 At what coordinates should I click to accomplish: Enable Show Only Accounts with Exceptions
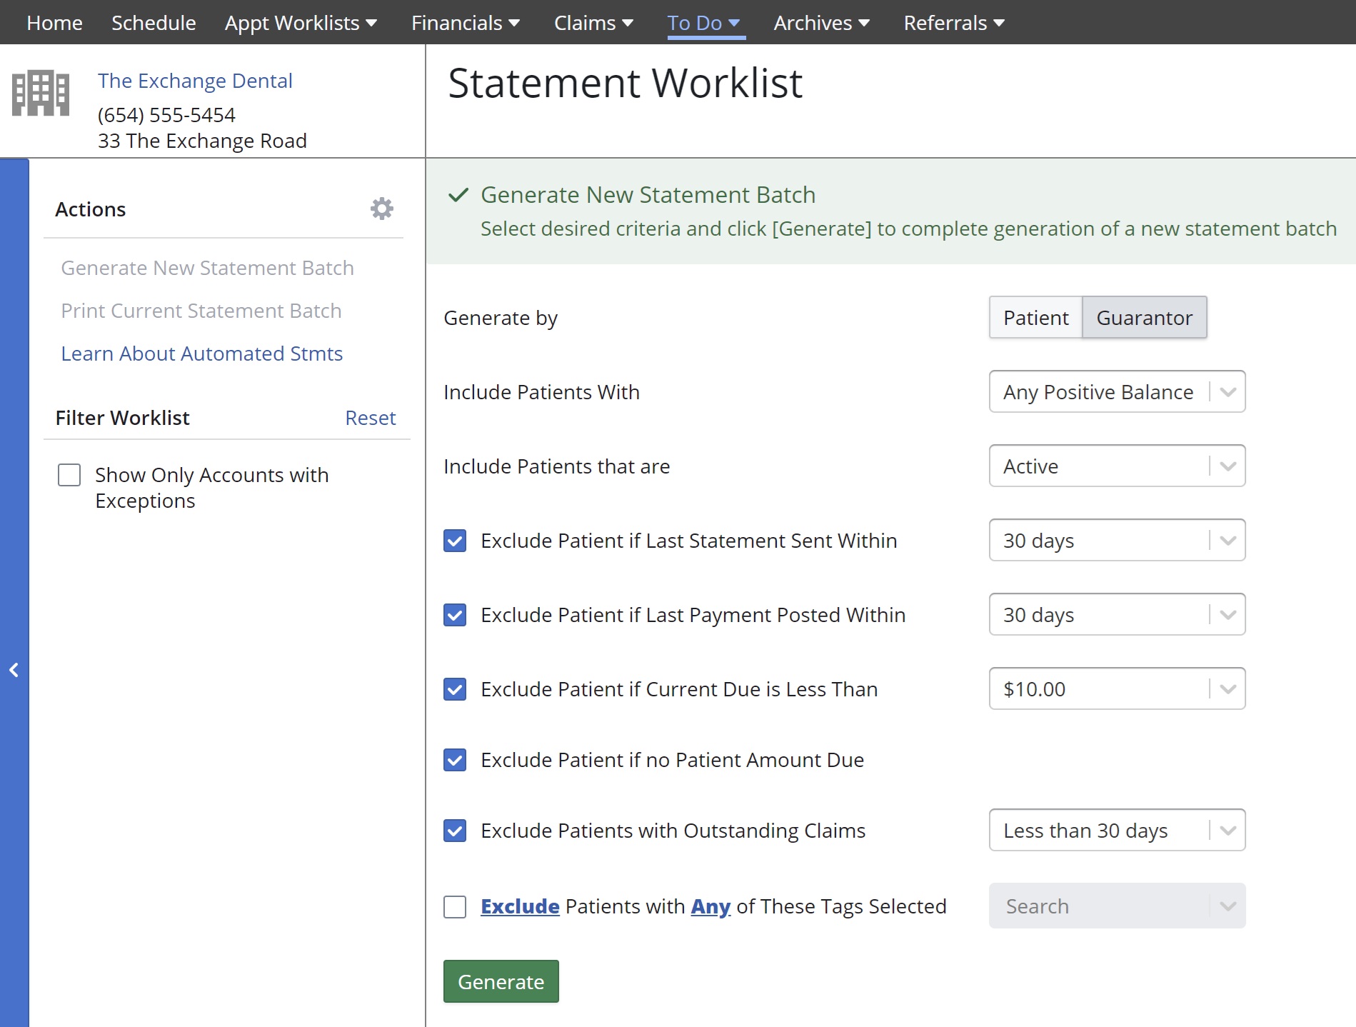coord(69,475)
